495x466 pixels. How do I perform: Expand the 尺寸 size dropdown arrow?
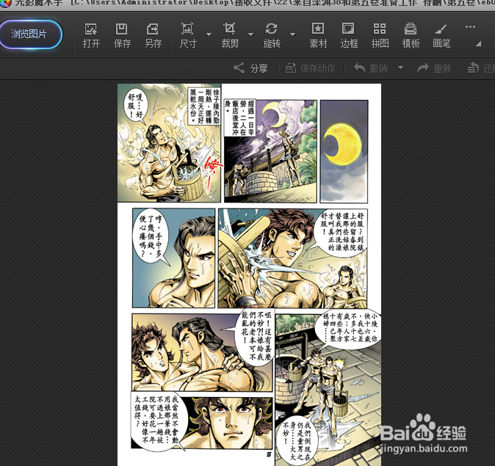(x=209, y=34)
